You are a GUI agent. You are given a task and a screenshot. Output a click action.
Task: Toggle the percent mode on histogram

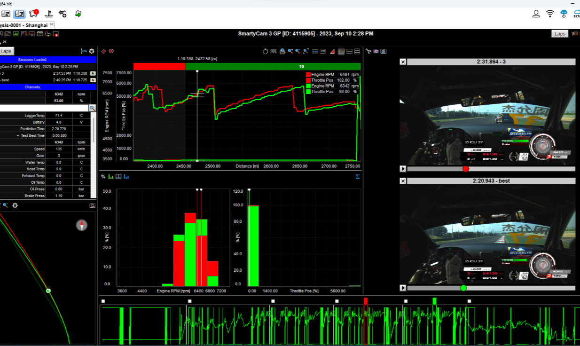(103, 177)
